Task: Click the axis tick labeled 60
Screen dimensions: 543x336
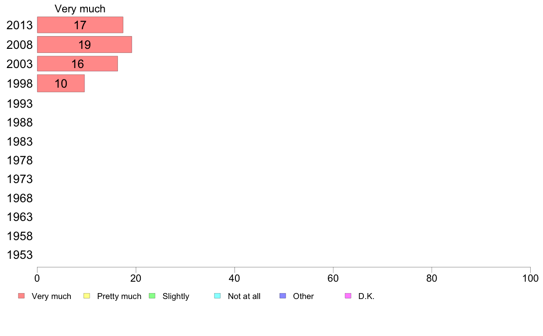Action: (x=333, y=278)
